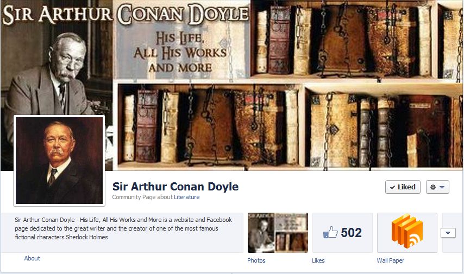Click the 502 likes count box
Screen dimensions: 464x274
pyautogui.click(x=342, y=233)
